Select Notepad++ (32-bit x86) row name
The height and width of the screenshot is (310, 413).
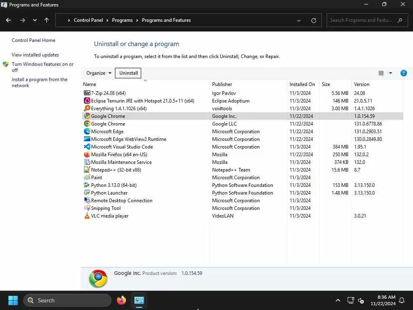(116, 170)
